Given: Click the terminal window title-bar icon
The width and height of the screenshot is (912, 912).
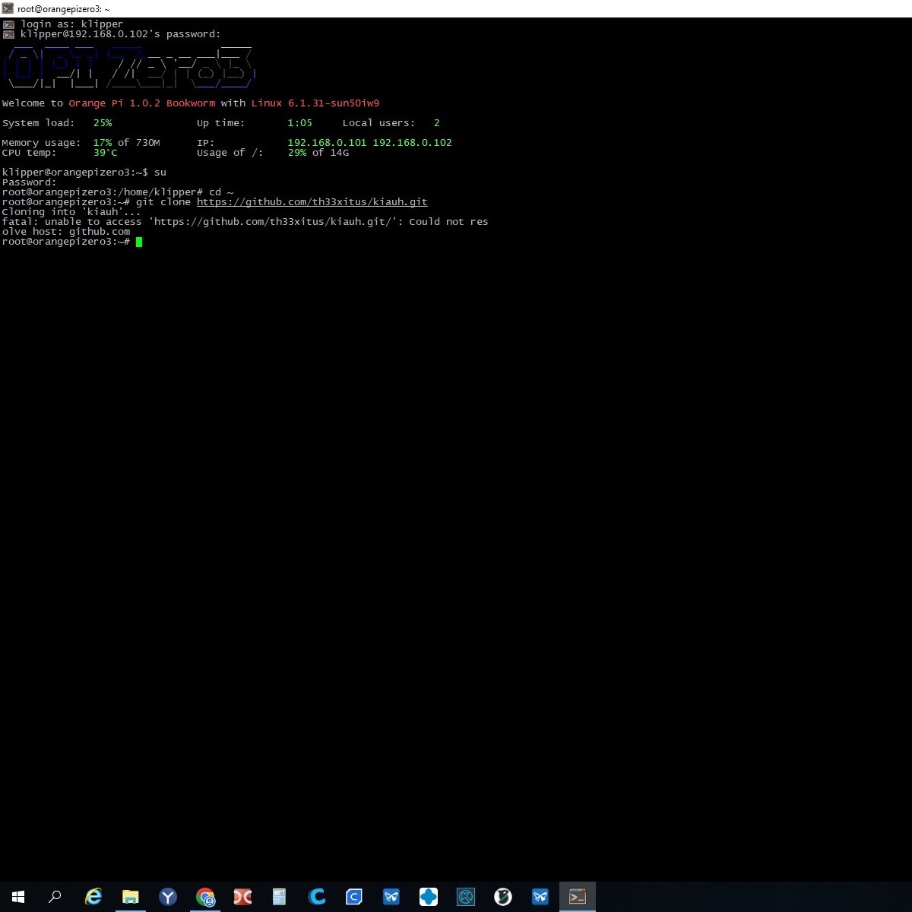Looking at the screenshot, I should click(8, 8).
